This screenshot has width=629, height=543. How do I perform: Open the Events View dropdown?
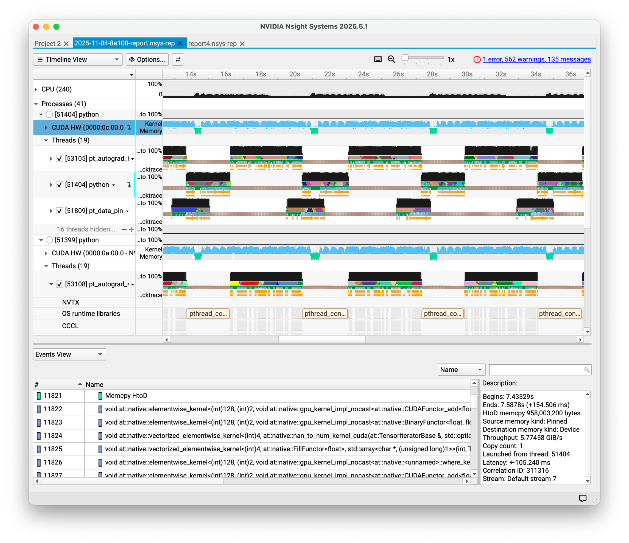[x=69, y=354]
